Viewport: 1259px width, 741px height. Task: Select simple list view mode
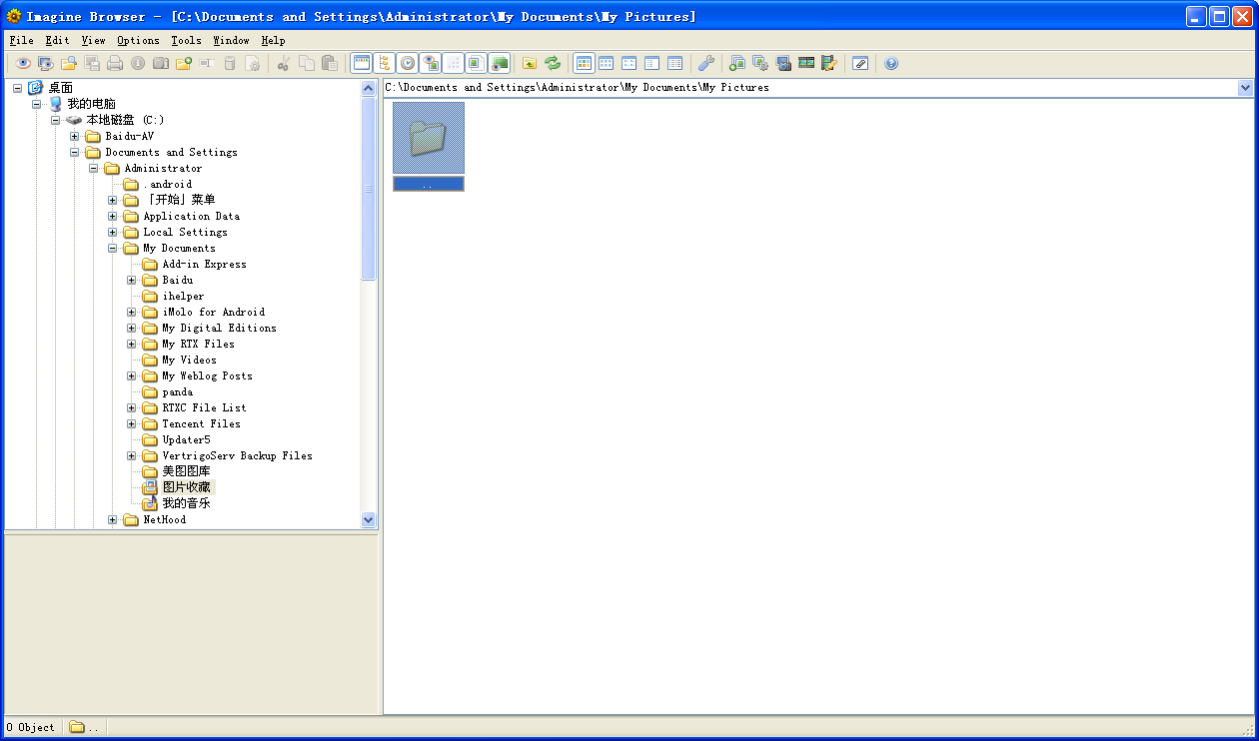coord(652,63)
